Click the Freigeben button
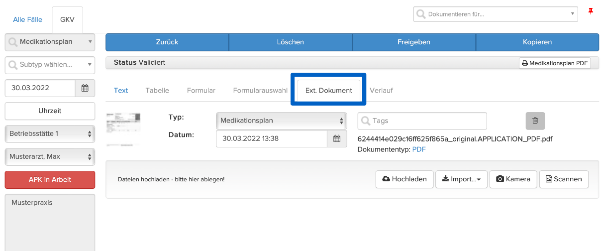604x251 pixels. point(414,42)
